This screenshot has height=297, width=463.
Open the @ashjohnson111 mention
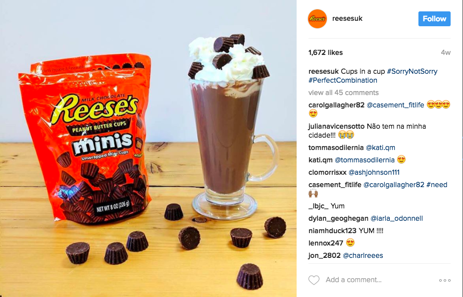[374, 172]
